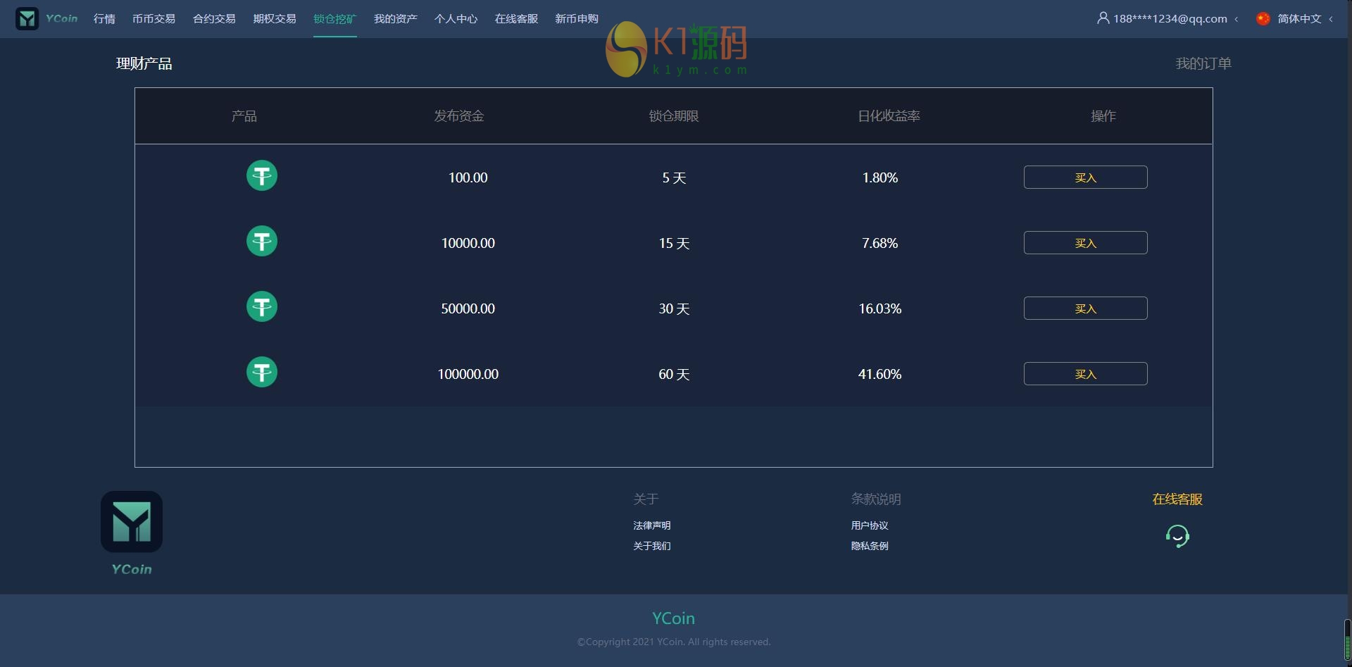1352x667 pixels.
Task: Click the Tether icon in the 100.00 row
Action: point(262,175)
